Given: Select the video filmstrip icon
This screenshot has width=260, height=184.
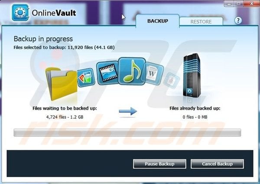Looking at the screenshot, I should coord(107,73).
